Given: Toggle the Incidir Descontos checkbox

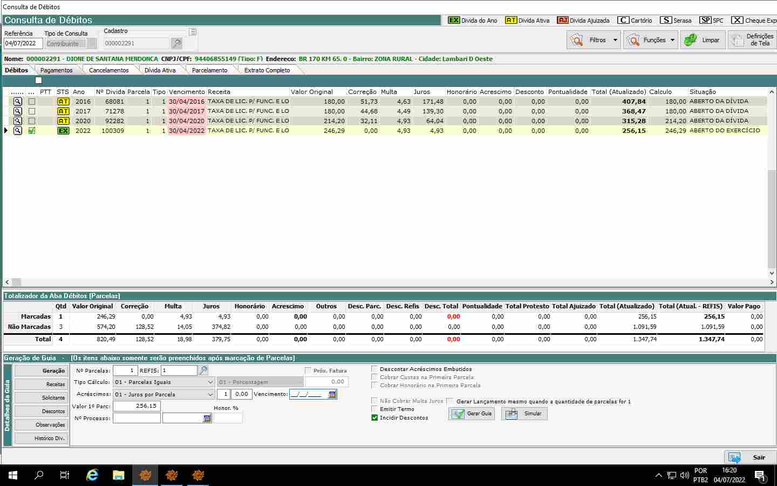Looking at the screenshot, I should click(x=374, y=417).
